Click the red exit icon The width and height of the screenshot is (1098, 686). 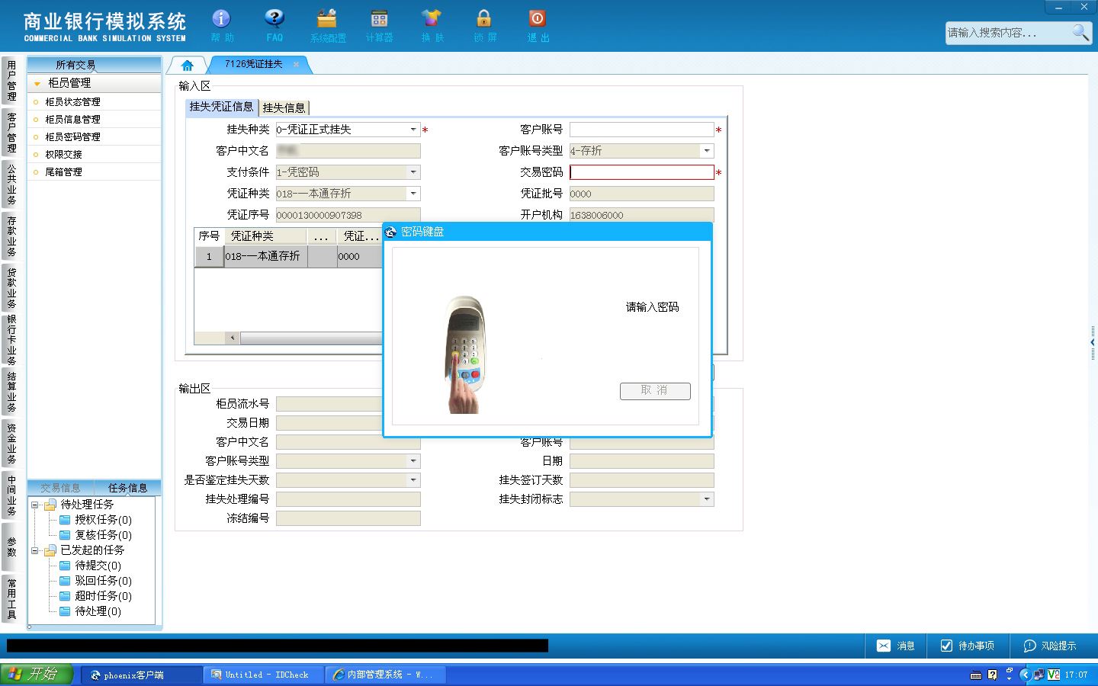coord(537,18)
